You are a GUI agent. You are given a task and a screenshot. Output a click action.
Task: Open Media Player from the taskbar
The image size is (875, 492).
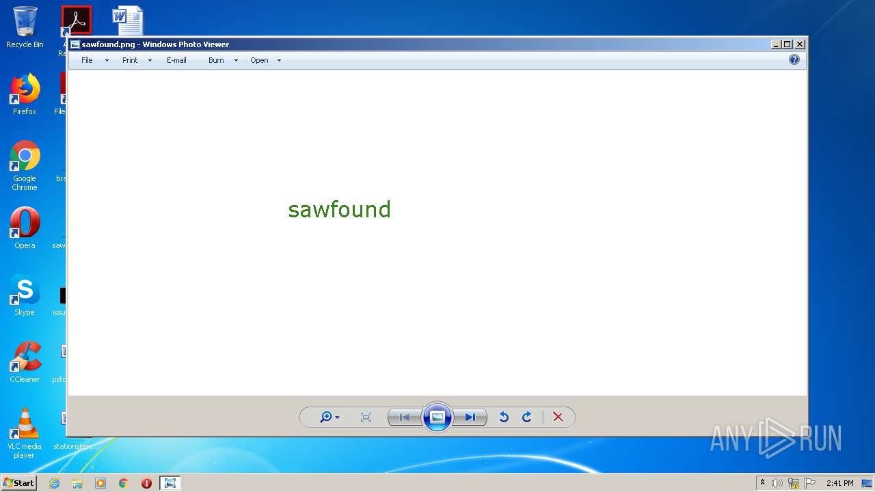[x=100, y=483]
